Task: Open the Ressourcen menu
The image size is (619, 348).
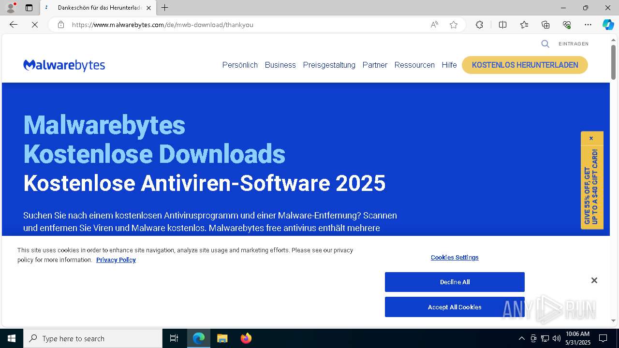Action: 414,65
